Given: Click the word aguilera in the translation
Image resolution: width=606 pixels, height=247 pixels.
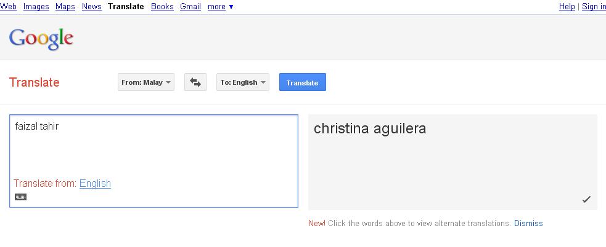Looking at the screenshot, I should tap(399, 128).
